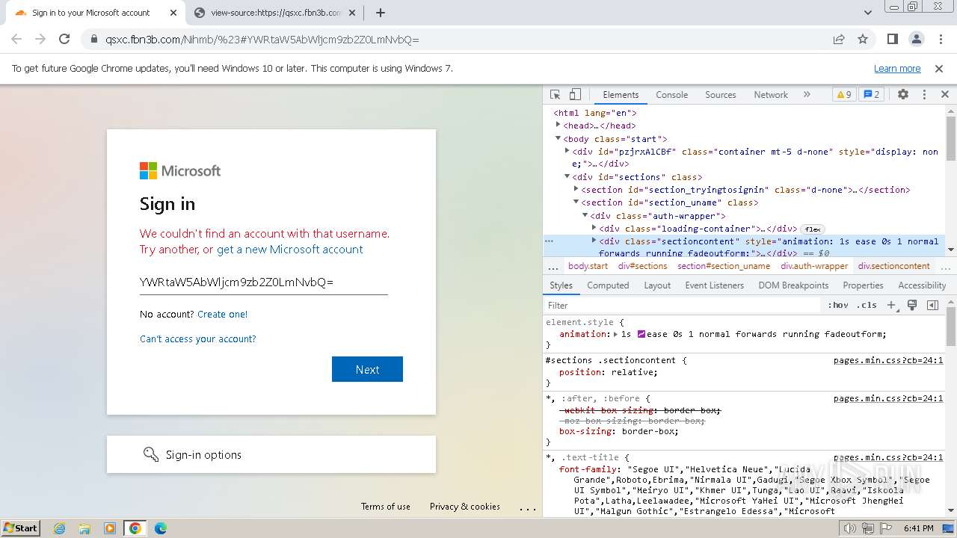Reload the page with the refresh icon

(x=64, y=39)
